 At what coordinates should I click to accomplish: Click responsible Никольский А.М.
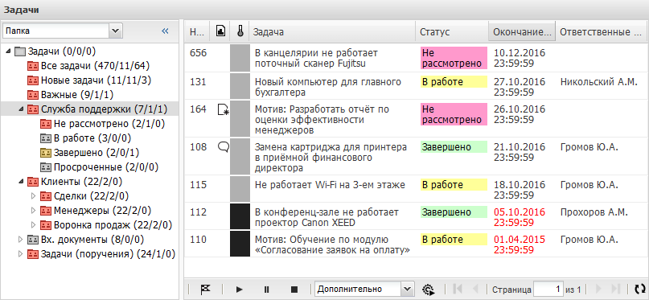(599, 82)
